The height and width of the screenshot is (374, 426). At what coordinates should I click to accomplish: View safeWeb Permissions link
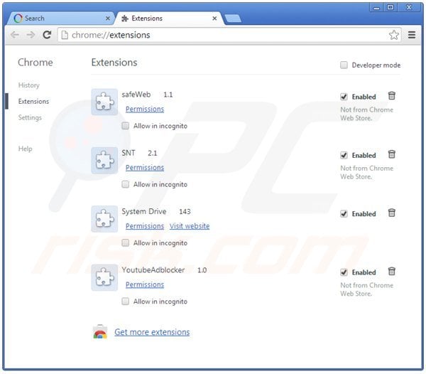coord(145,109)
